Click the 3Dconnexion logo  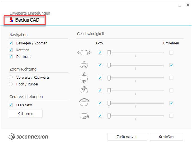[28, 137]
